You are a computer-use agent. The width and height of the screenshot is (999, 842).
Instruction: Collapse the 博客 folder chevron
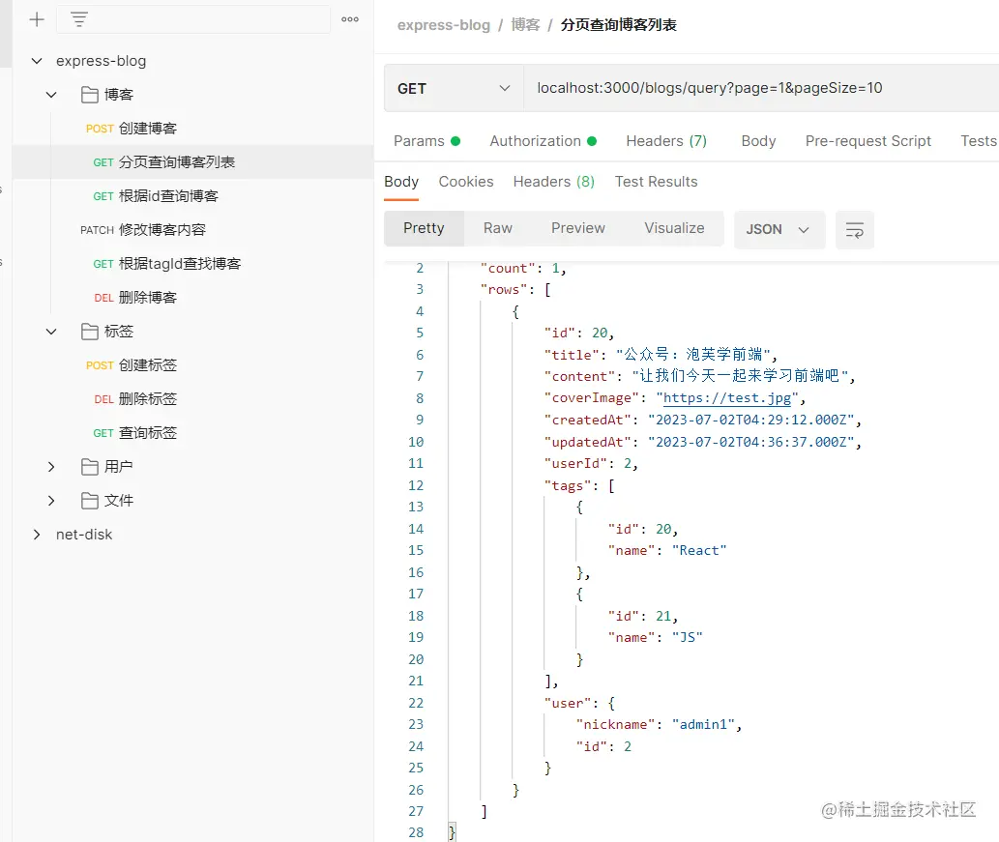51,95
